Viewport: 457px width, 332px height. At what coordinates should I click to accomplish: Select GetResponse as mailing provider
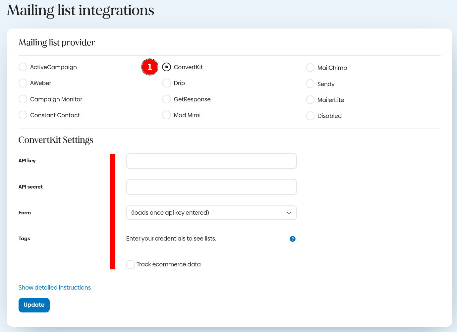(x=166, y=99)
